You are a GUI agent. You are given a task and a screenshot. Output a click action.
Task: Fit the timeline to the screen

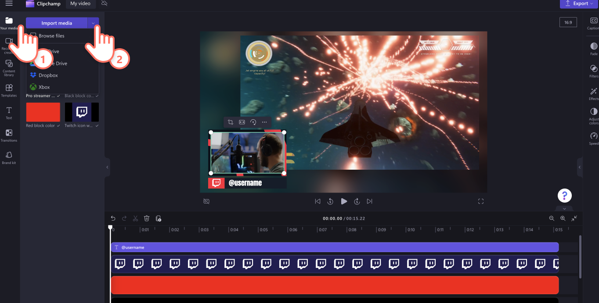tap(574, 218)
